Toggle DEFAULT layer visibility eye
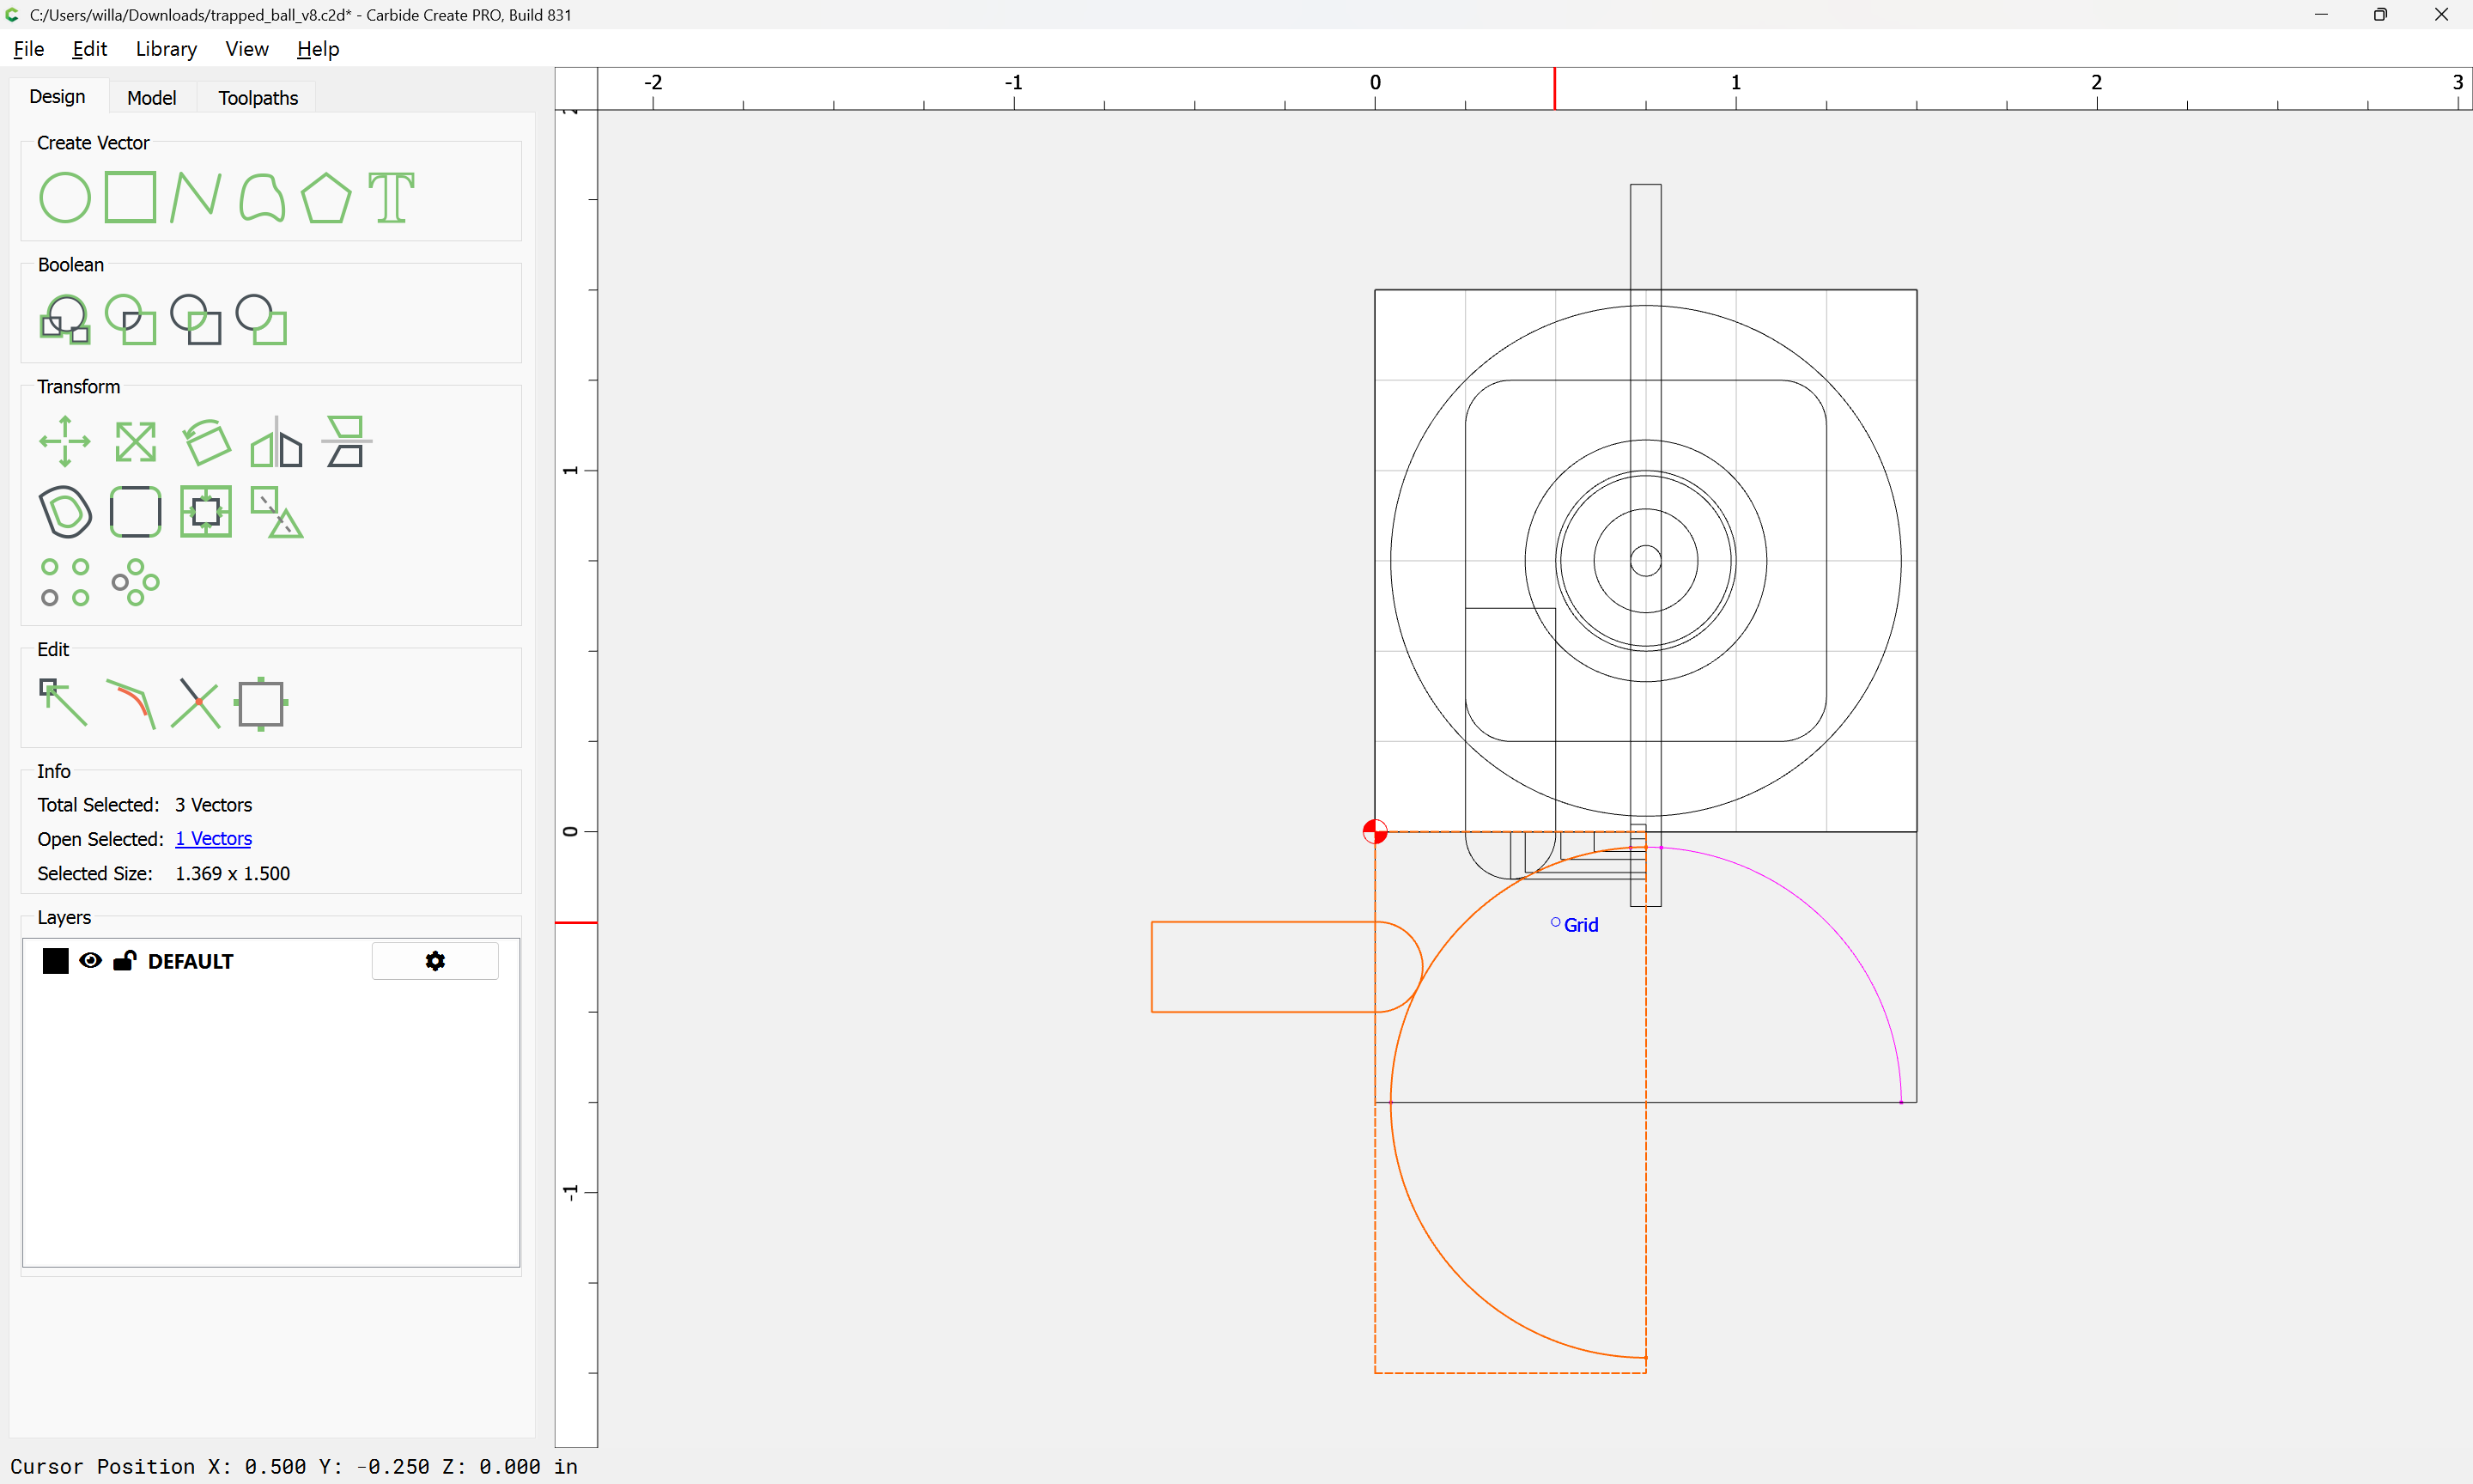This screenshot has width=2473, height=1484. pyautogui.click(x=90, y=961)
